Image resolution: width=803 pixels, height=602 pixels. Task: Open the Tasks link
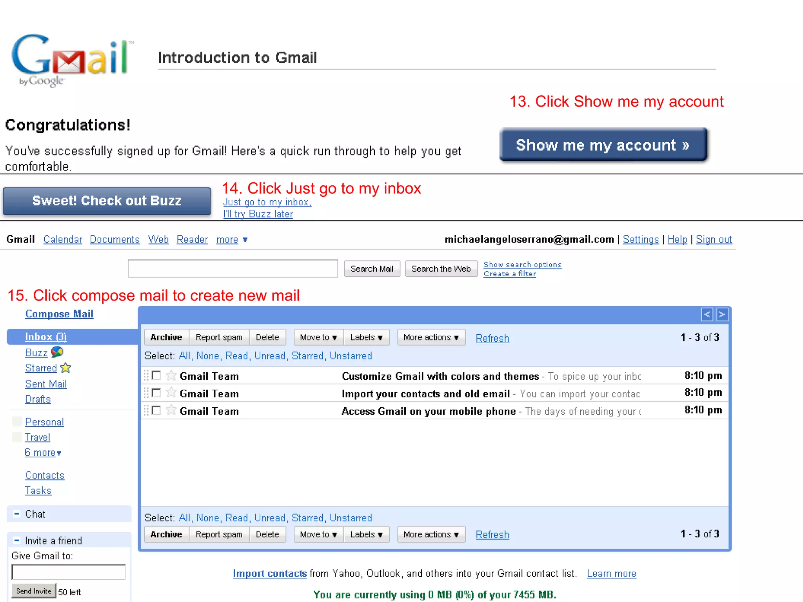(38, 491)
